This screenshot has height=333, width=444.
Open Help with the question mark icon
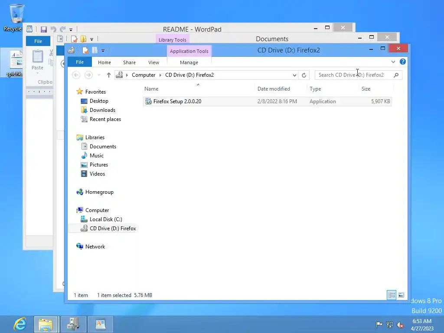tap(402, 62)
